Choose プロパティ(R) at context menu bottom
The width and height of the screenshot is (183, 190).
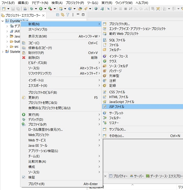(36, 184)
